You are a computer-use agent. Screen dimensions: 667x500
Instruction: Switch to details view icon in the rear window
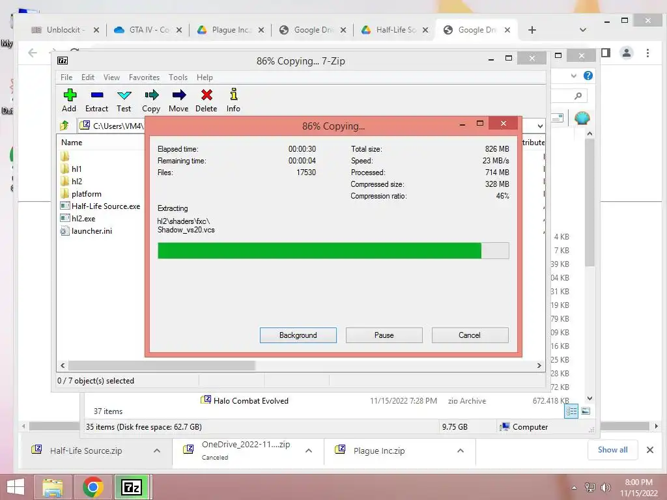pos(571,411)
